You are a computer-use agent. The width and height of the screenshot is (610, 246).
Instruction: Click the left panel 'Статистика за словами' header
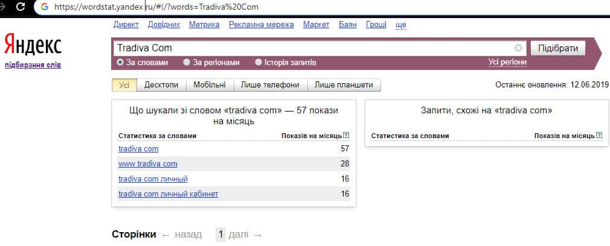pyautogui.click(x=157, y=136)
